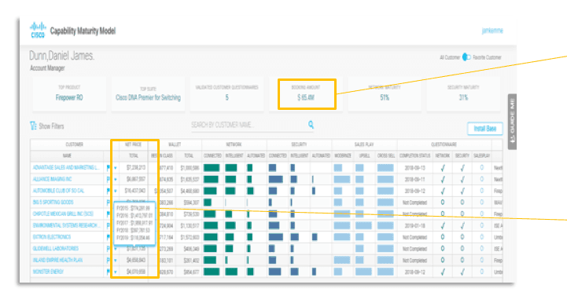
Task: Click the Show Filters link
Action: tap(51, 126)
